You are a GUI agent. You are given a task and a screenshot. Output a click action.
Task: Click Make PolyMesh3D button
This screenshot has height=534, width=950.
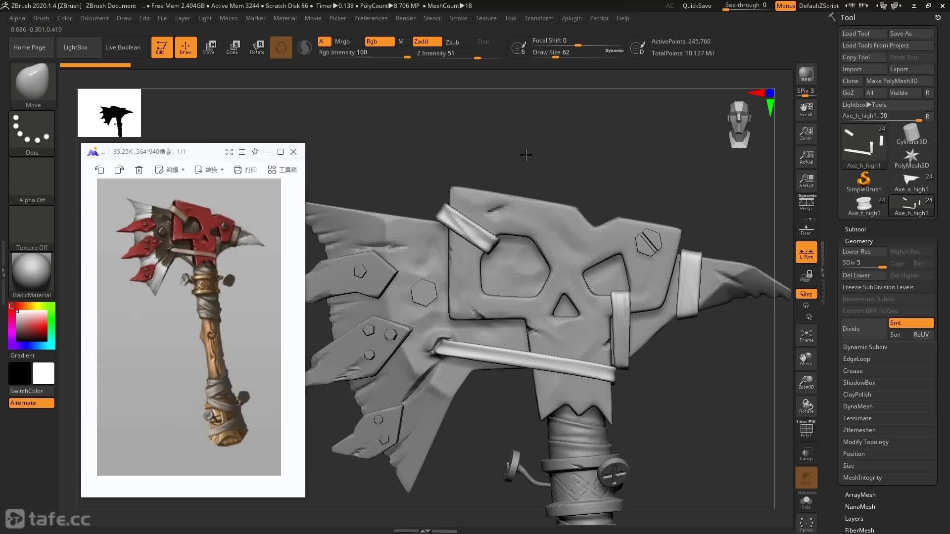(x=899, y=81)
